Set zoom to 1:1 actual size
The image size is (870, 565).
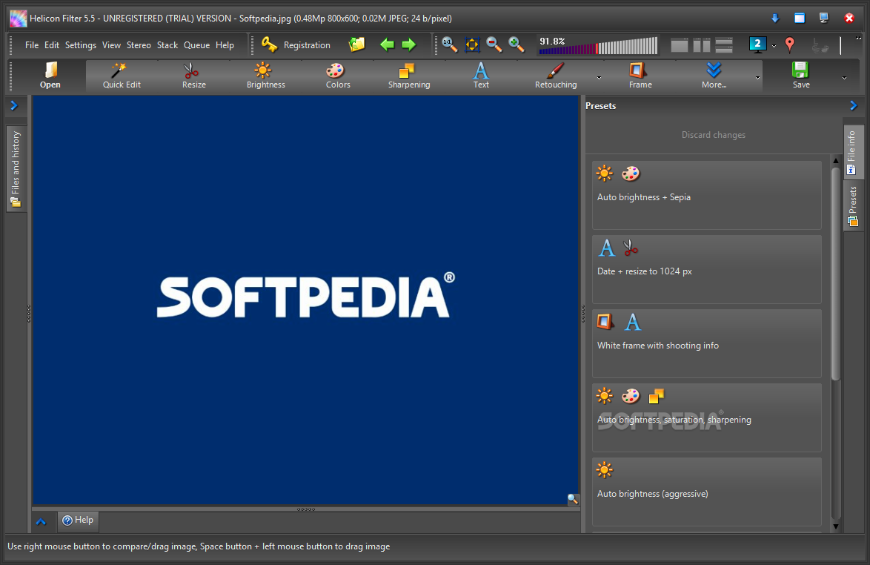[x=450, y=44]
